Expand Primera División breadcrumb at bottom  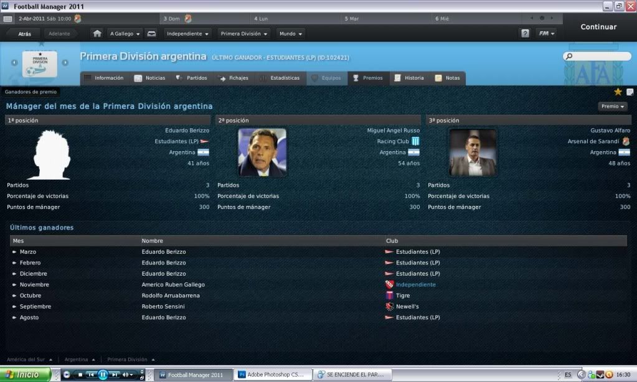pos(131,359)
